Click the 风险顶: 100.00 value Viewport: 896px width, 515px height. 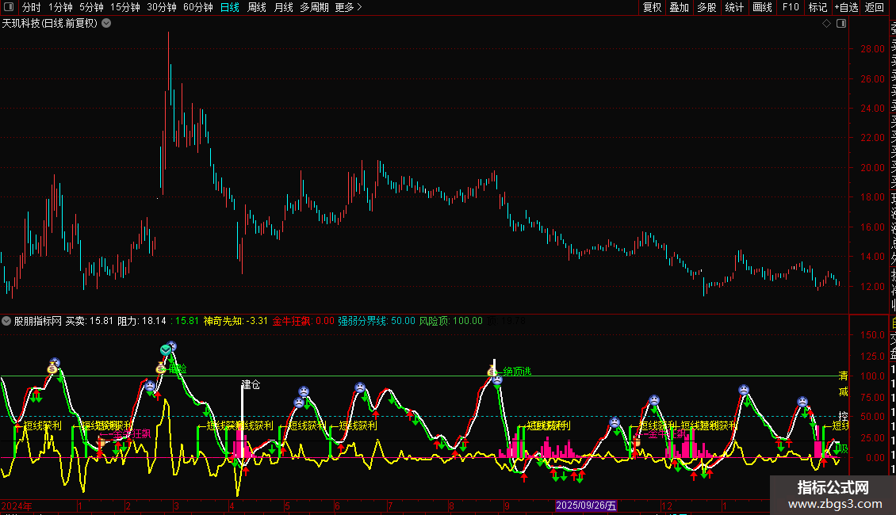point(451,321)
